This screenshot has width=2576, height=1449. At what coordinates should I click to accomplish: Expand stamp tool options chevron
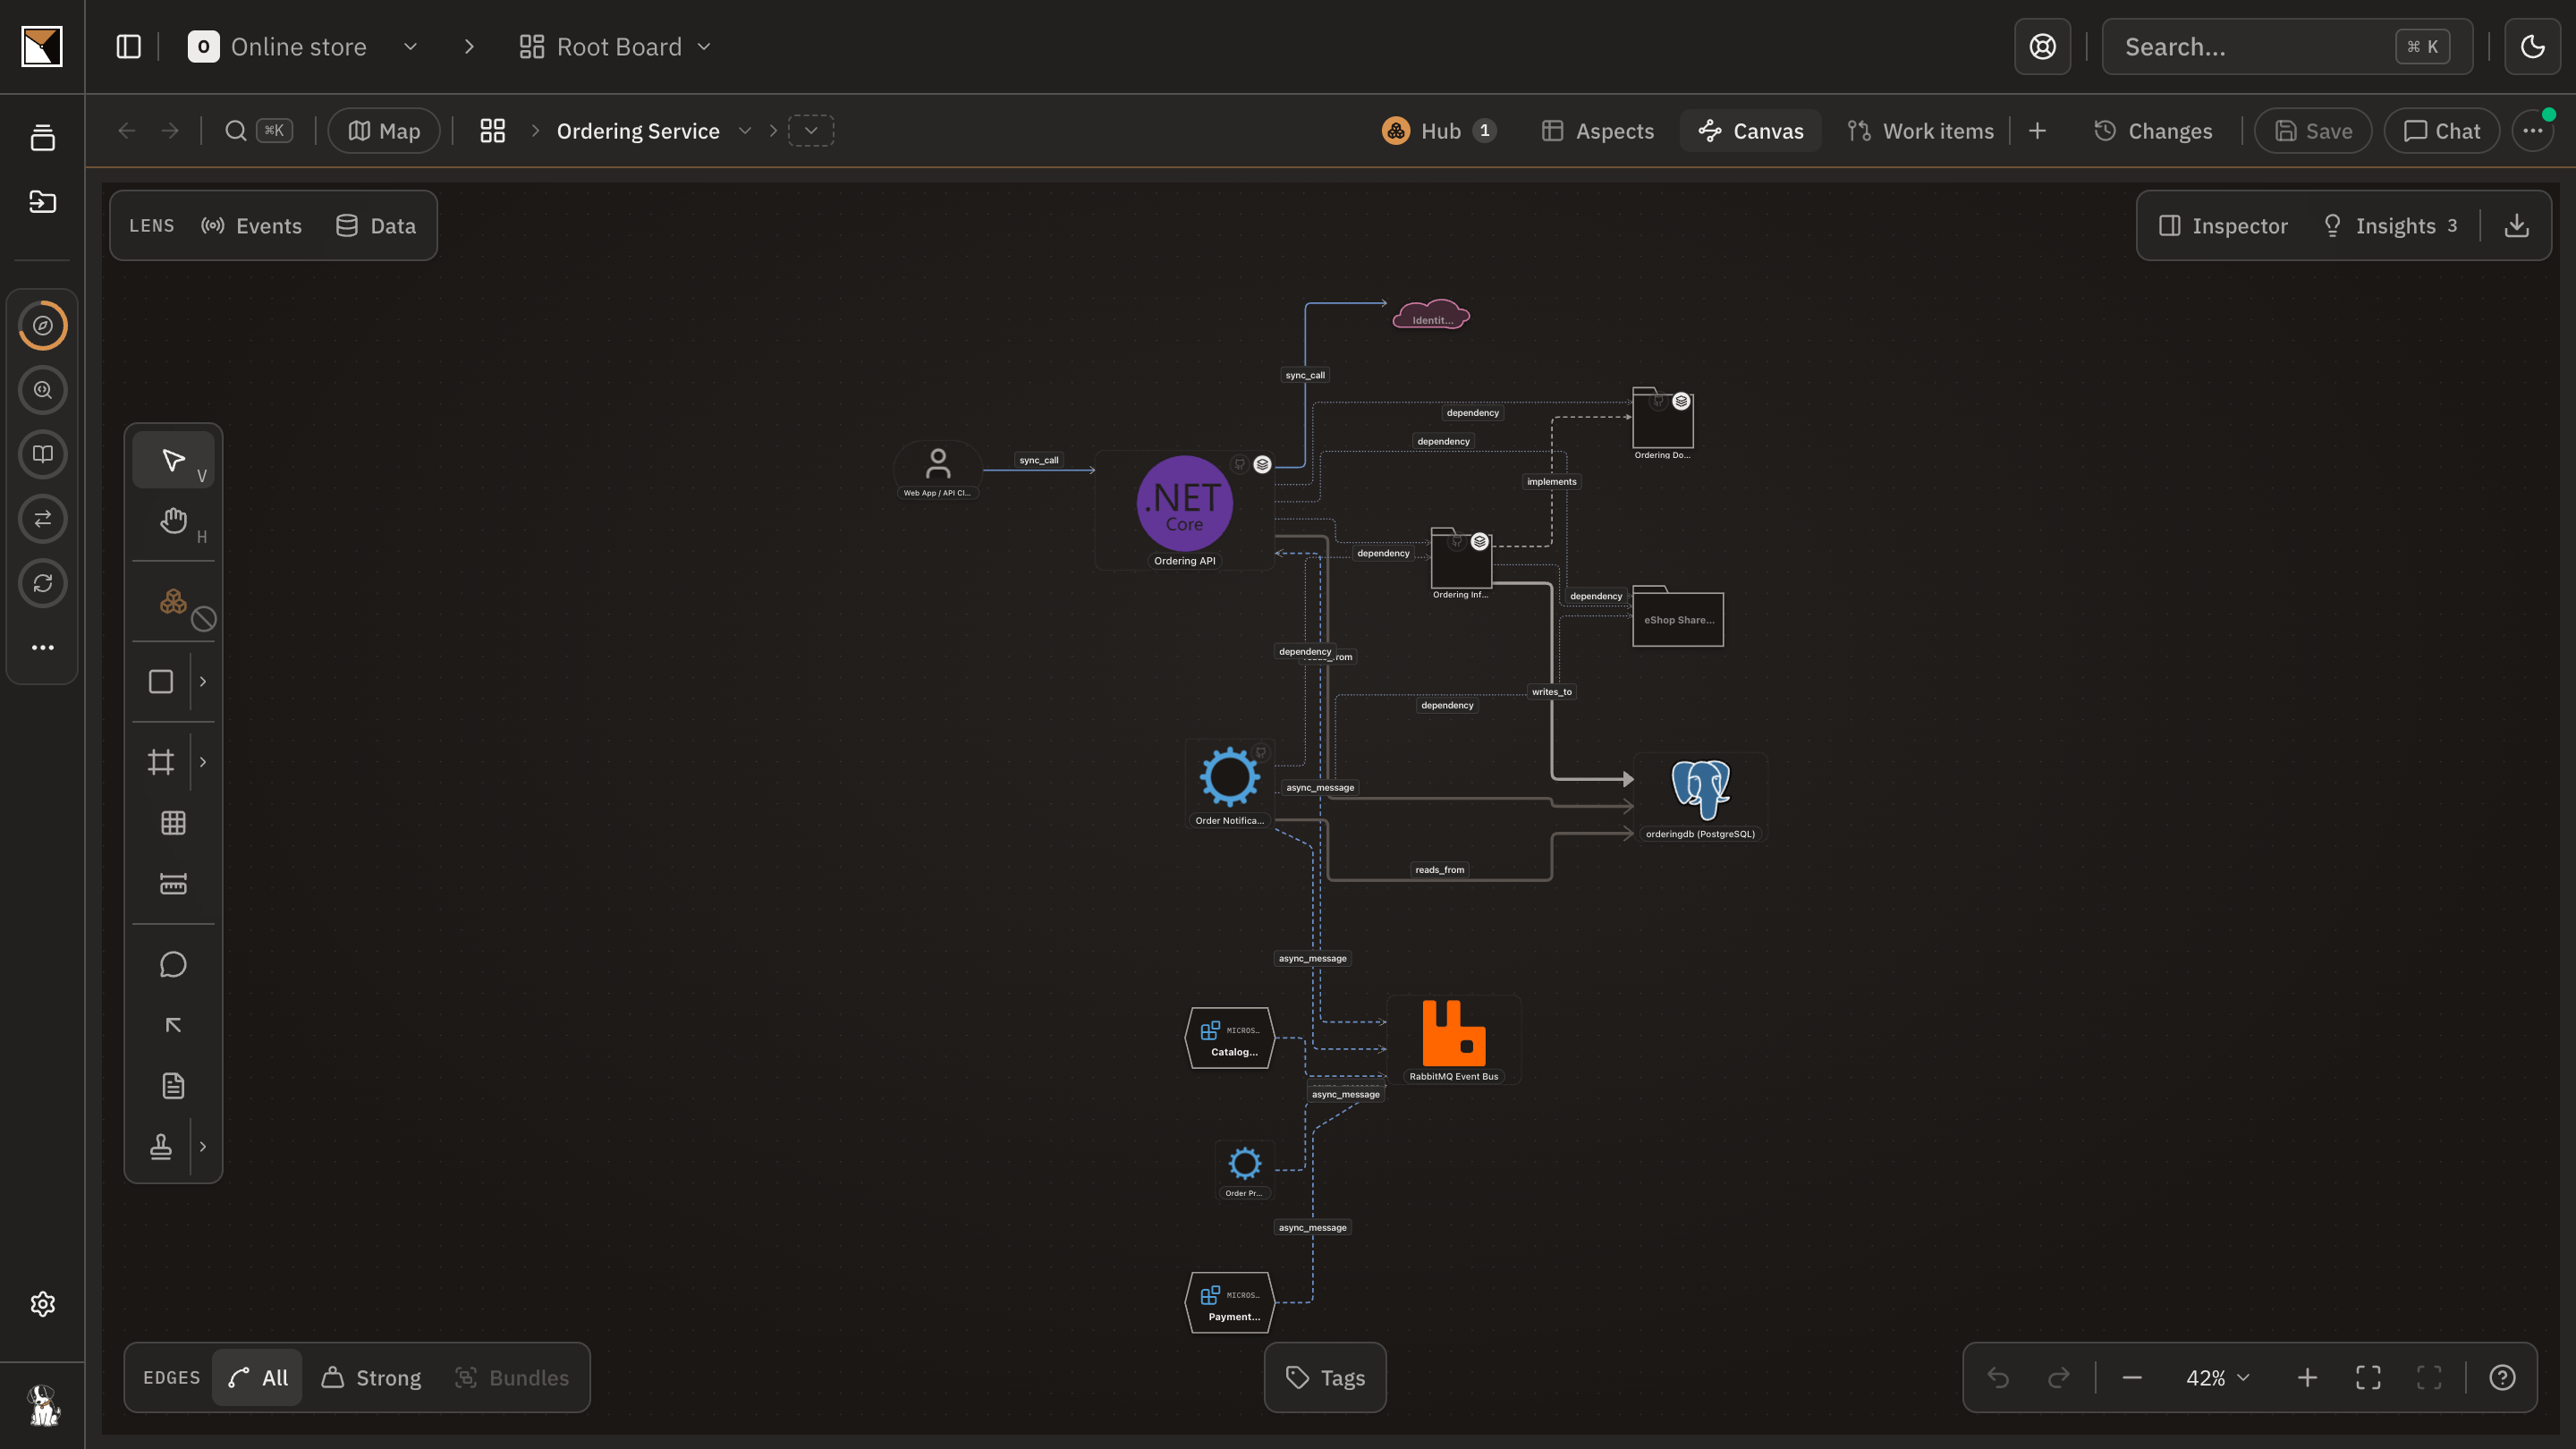[x=203, y=1146]
